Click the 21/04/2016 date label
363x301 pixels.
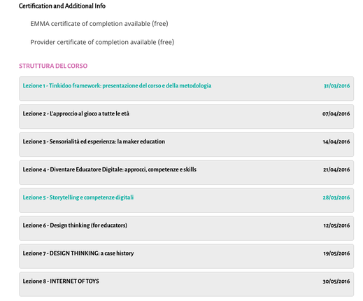tap(336, 169)
